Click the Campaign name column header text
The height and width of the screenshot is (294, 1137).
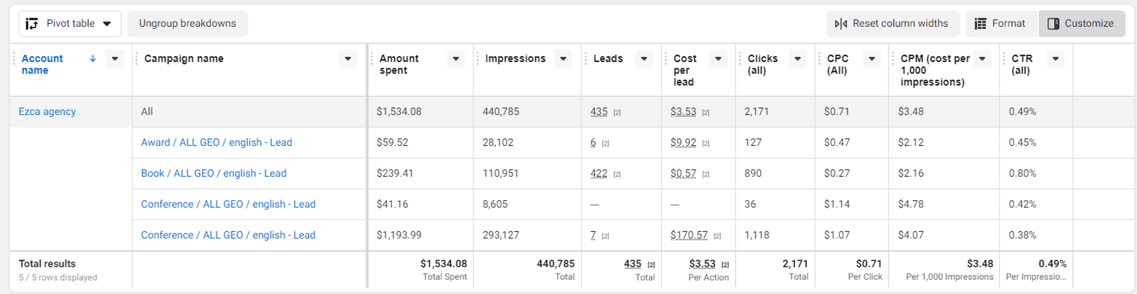[x=184, y=59]
